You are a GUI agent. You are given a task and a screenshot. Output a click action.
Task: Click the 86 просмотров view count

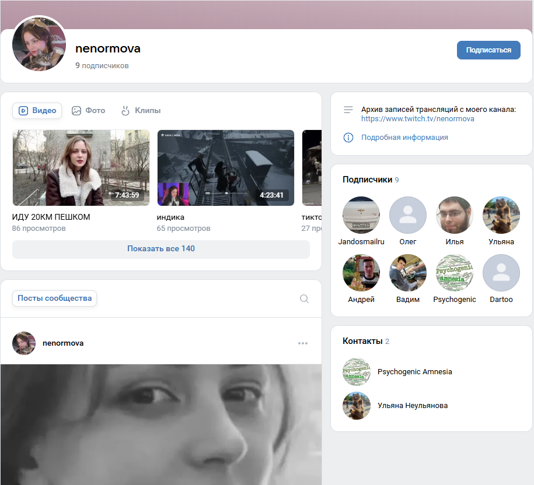coord(39,229)
